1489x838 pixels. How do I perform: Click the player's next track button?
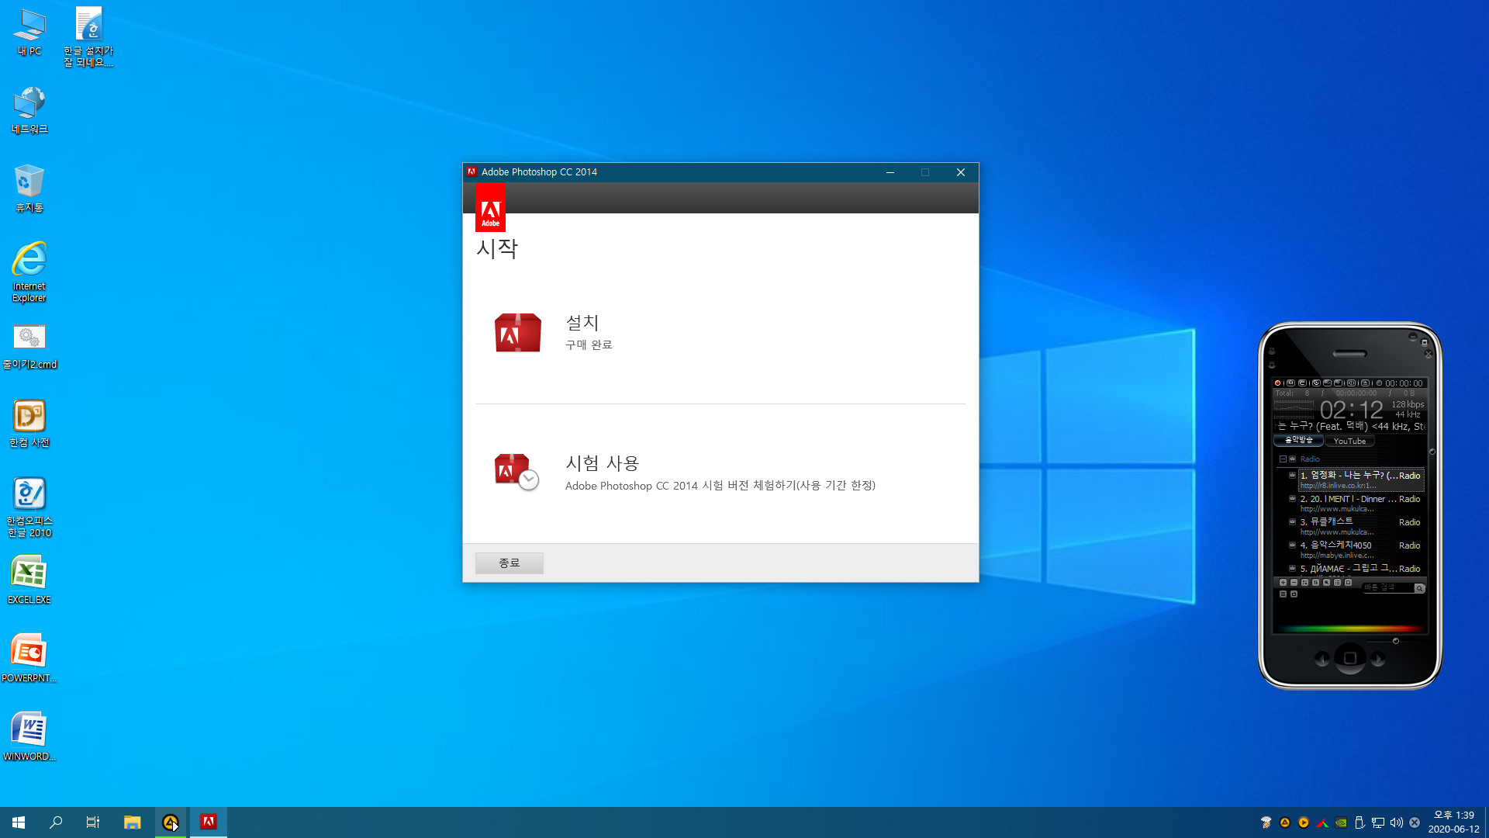pyautogui.click(x=1378, y=659)
